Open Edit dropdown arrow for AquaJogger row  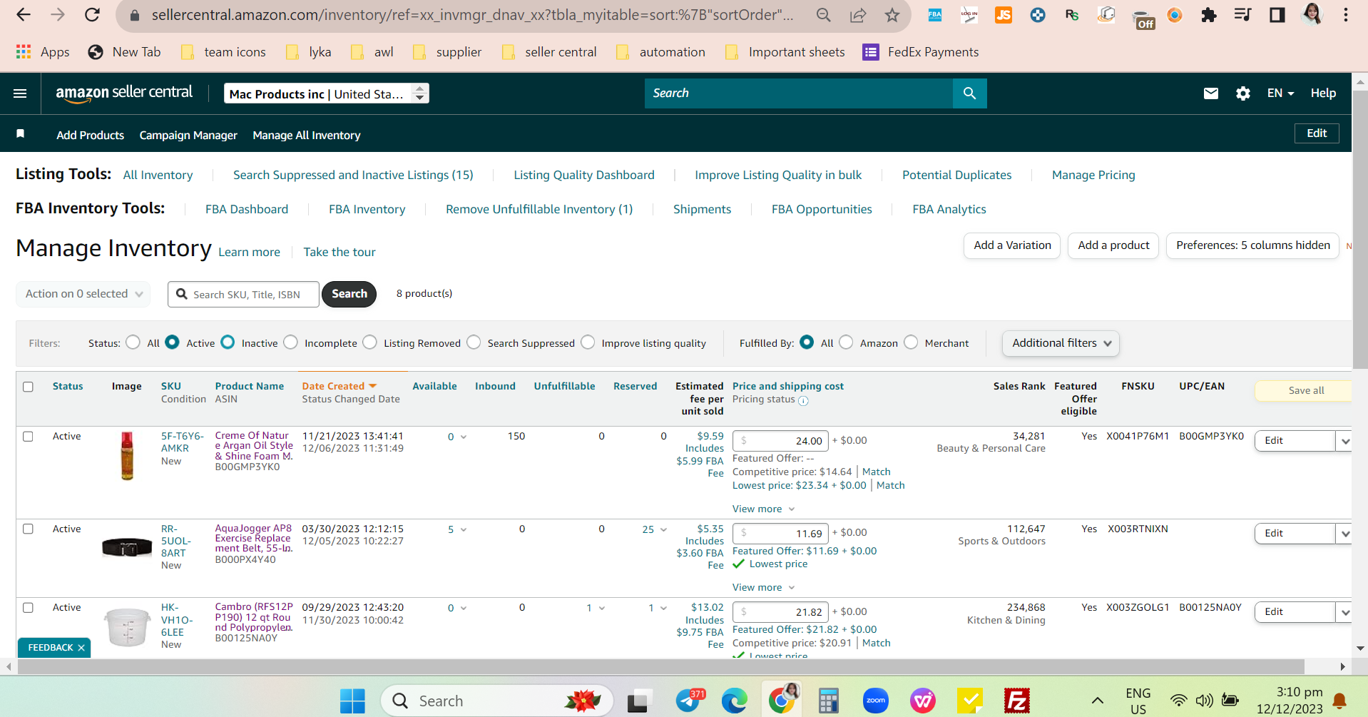click(1344, 534)
